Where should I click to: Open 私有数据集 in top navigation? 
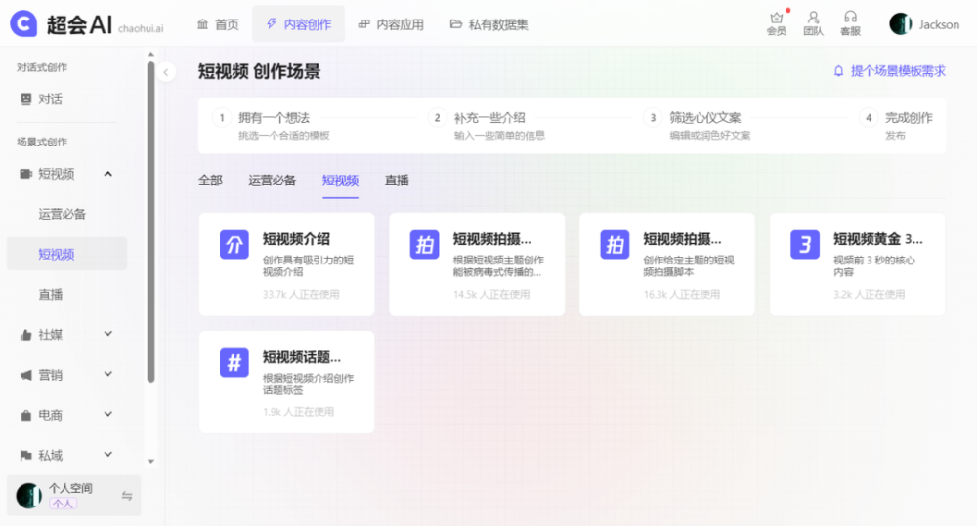pyautogui.click(x=489, y=24)
